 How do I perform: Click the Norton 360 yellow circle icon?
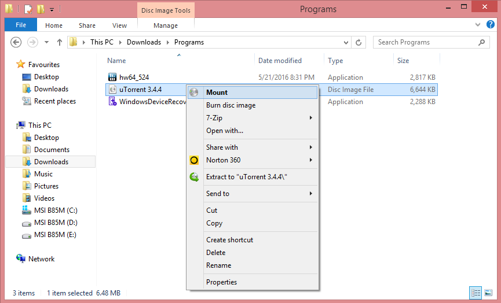click(x=194, y=160)
